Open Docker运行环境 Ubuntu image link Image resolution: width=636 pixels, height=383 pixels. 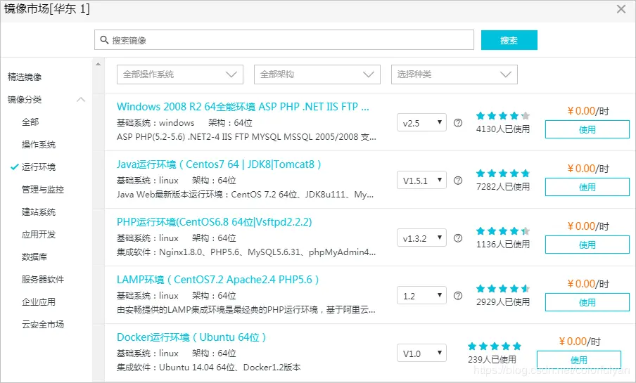[191, 337]
